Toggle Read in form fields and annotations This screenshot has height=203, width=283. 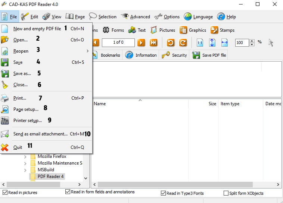point(68,192)
